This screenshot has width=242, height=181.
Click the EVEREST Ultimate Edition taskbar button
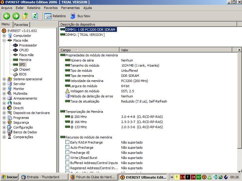coord(143,177)
